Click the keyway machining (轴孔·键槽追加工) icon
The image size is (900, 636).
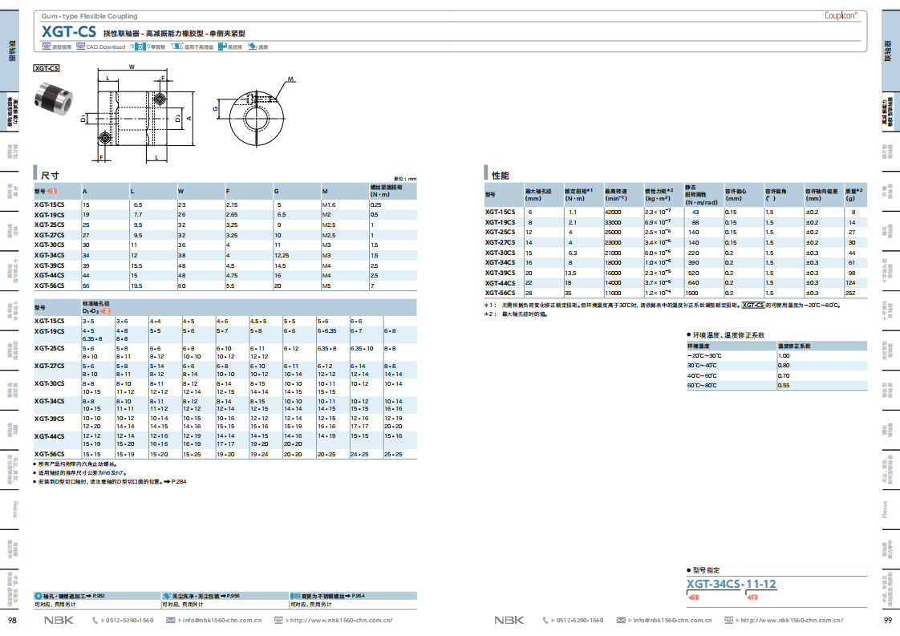pos(39,597)
